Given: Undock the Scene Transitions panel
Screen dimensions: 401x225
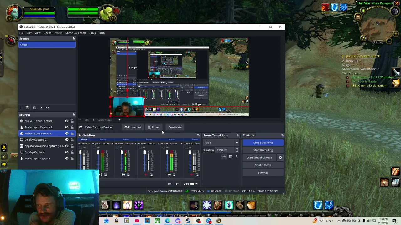Looking at the screenshot, I should (x=238, y=135).
